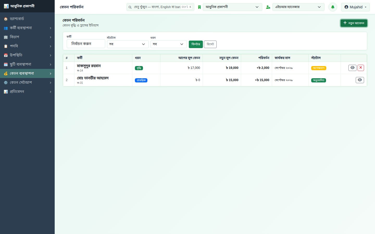
Task: Expand the কর্মী ব্যবস্থাপনা submenu chevron
Action: 51,28
